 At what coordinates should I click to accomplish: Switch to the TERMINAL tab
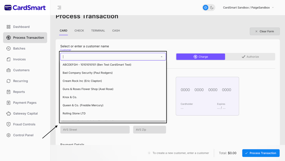98,31
